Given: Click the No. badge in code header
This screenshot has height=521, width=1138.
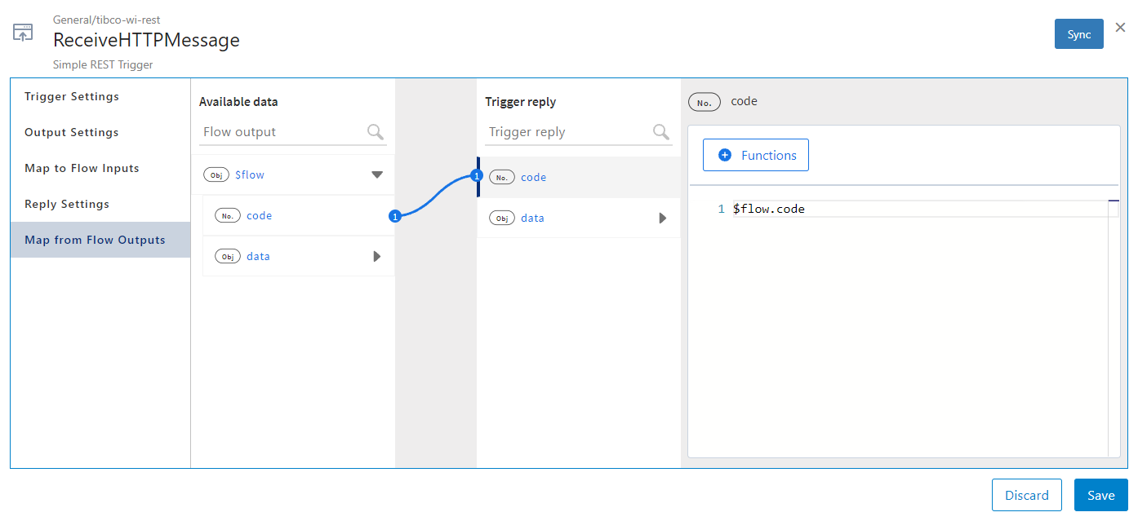Looking at the screenshot, I should pos(705,102).
